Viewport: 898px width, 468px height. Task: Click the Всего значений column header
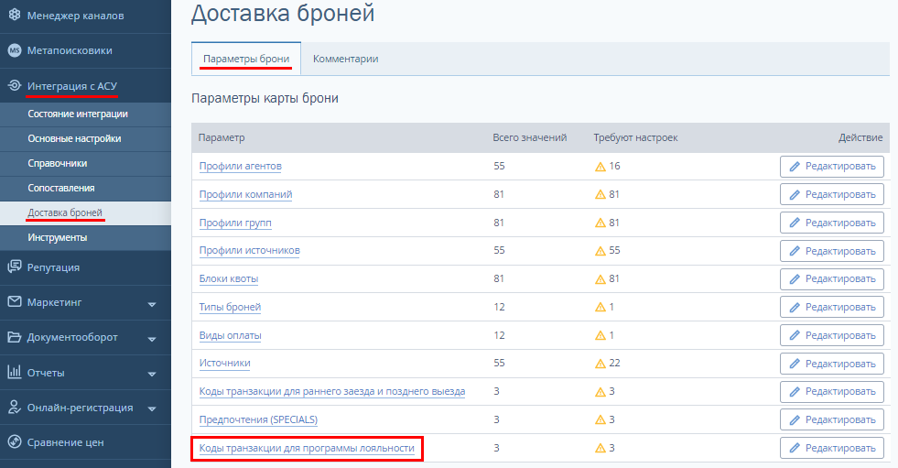coord(530,137)
